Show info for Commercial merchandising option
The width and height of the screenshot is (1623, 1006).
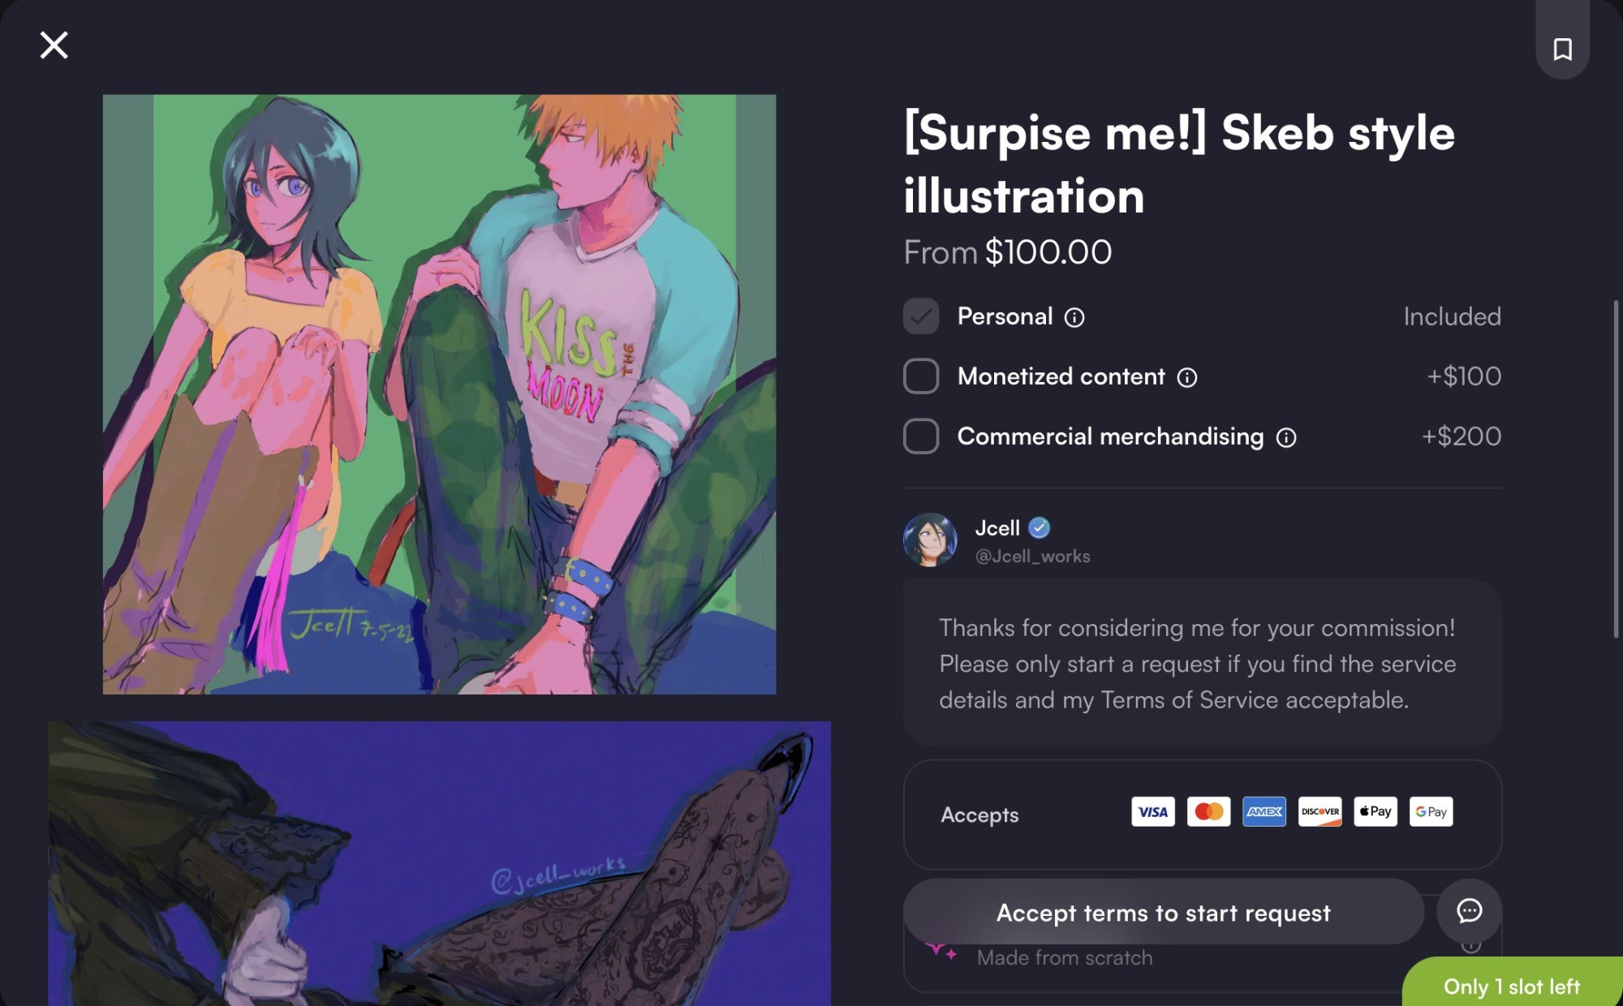pos(1286,437)
